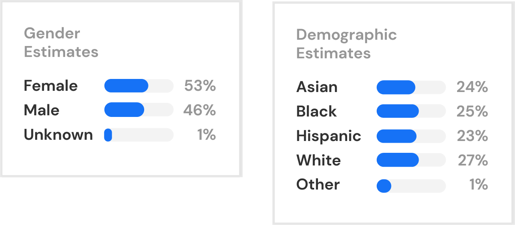Click the Hispanic progress bar
The width and height of the screenshot is (515, 225).
pos(411,136)
